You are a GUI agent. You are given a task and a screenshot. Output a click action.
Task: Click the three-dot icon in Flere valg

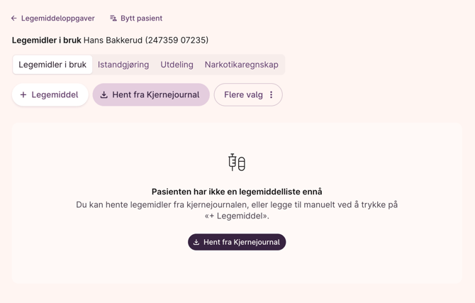[x=271, y=95]
